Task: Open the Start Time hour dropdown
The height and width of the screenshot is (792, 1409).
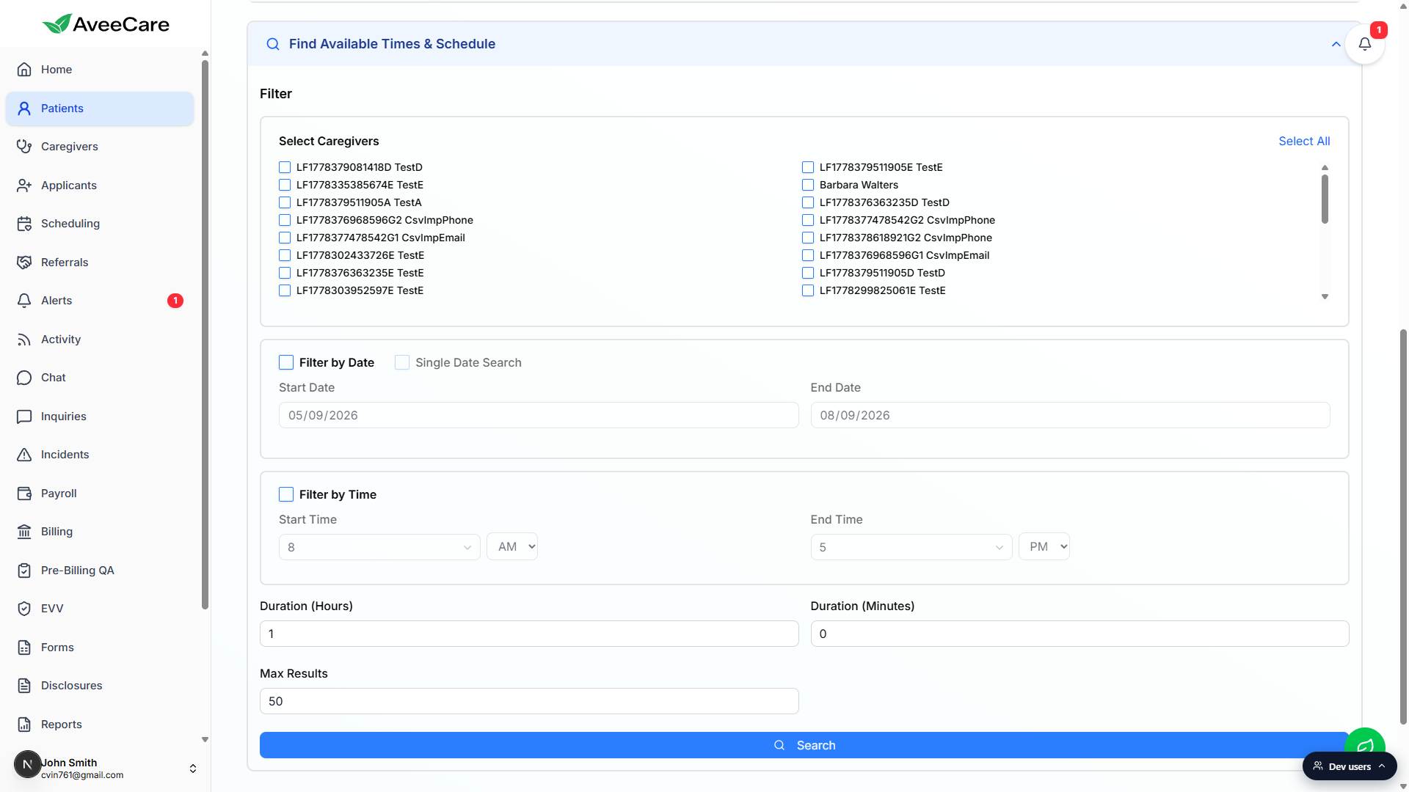Action: [379, 547]
